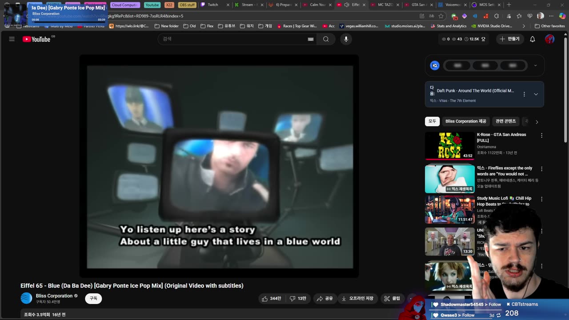Open the Edge Copilot icon
569x320 pixels.
(x=562, y=16)
